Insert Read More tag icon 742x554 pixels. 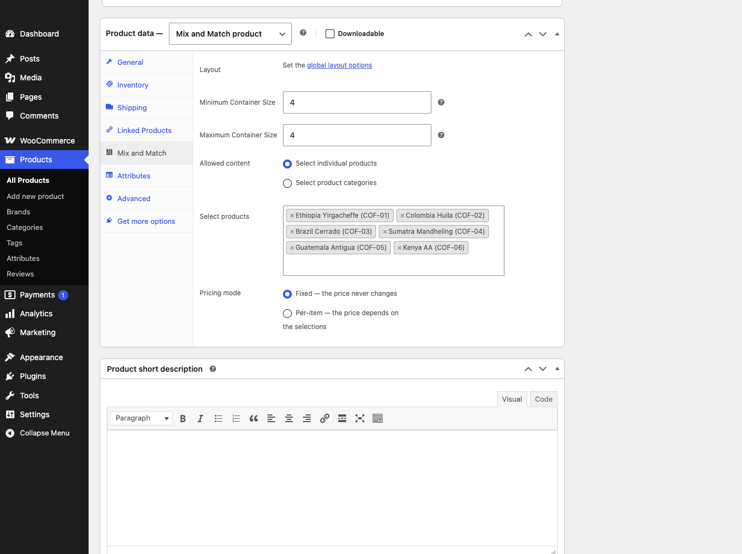pyautogui.click(x=342, y=418)
